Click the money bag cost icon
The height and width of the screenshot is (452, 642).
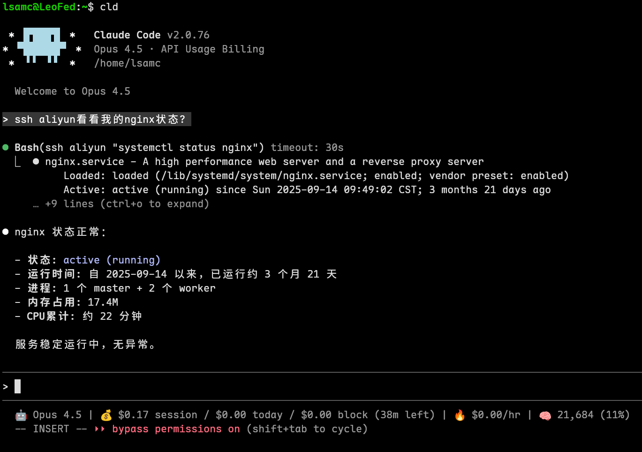pos(106,415)
